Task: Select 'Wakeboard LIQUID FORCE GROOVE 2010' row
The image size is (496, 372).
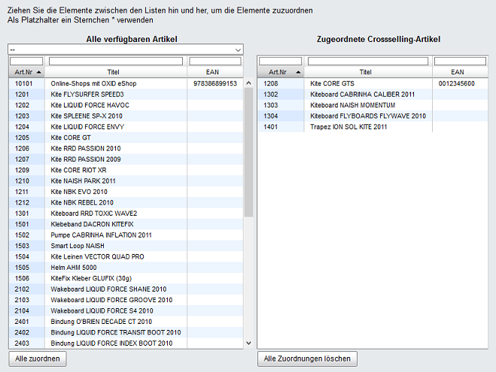Action: [111, 300]
